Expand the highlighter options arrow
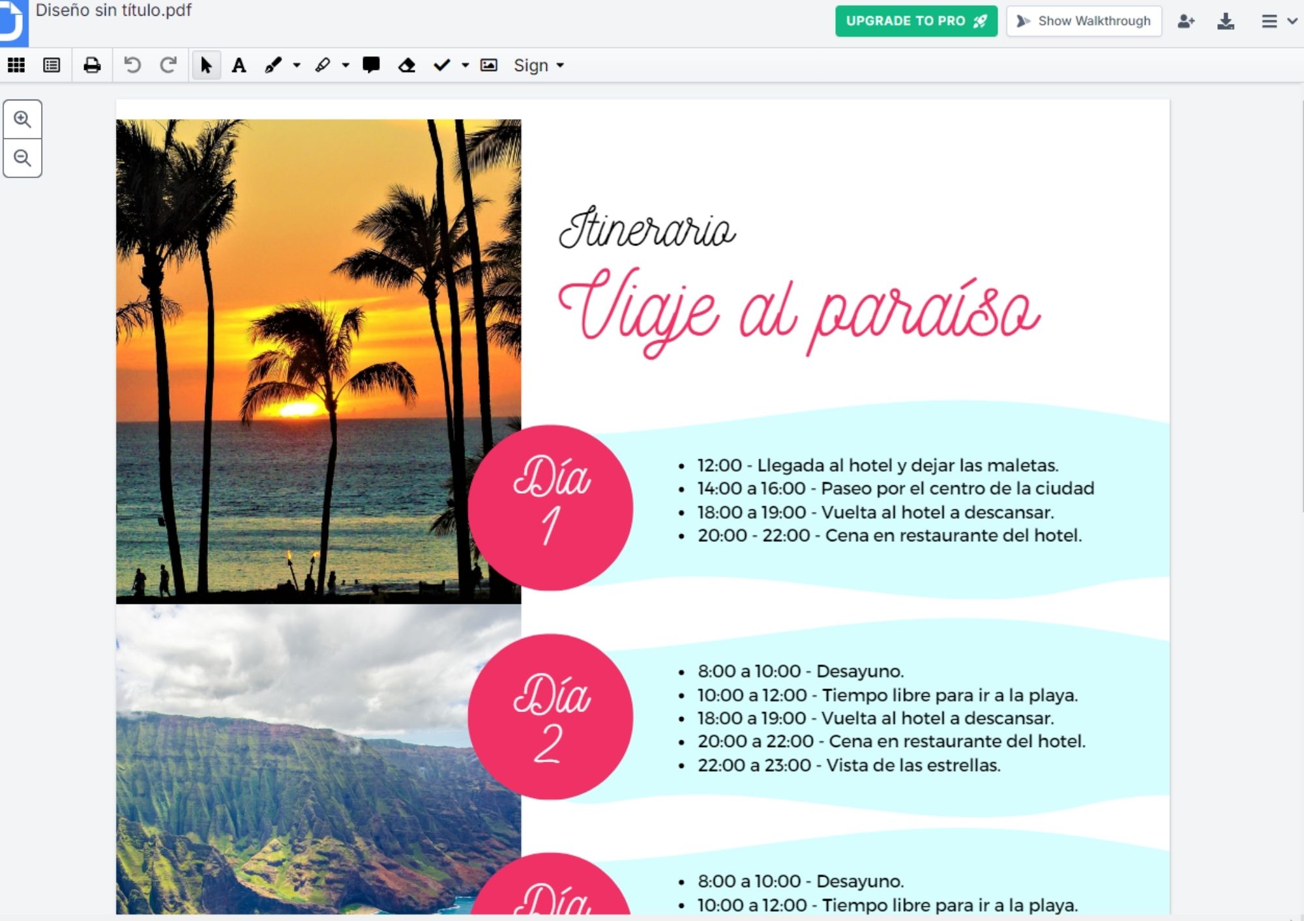This screenshot has width=1304, height=921. [346, 65]
